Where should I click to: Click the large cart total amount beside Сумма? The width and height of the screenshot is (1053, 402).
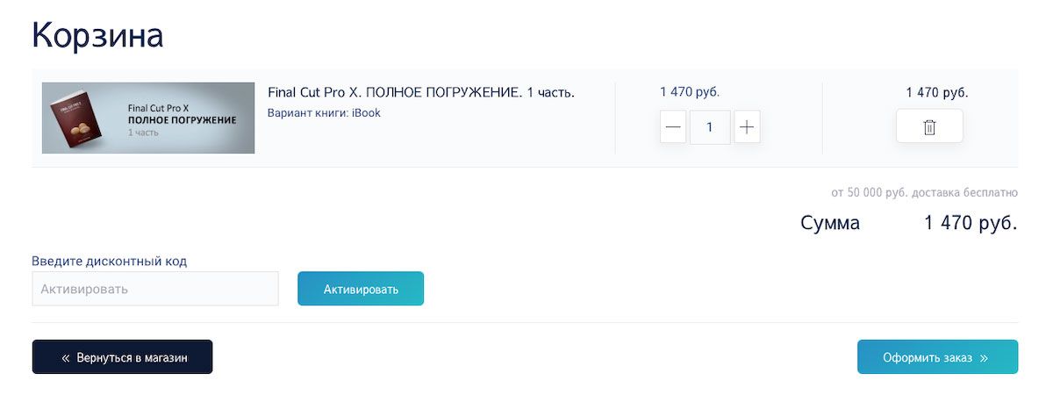[971, 223]
